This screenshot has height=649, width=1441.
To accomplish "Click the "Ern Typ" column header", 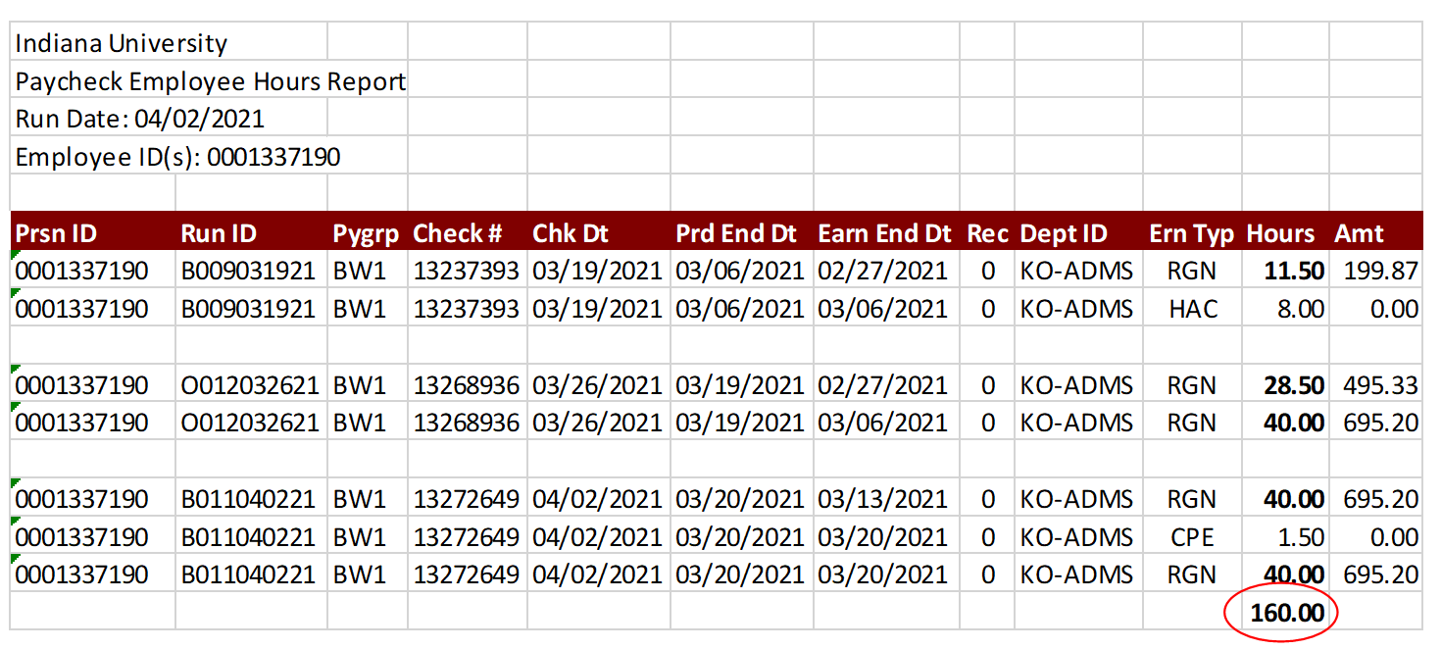I will click(1192, 234).
